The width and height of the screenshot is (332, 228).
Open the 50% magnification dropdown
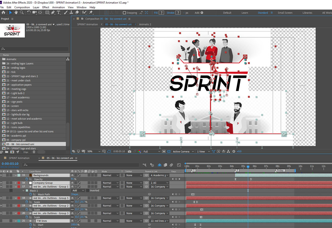(94, 151)
